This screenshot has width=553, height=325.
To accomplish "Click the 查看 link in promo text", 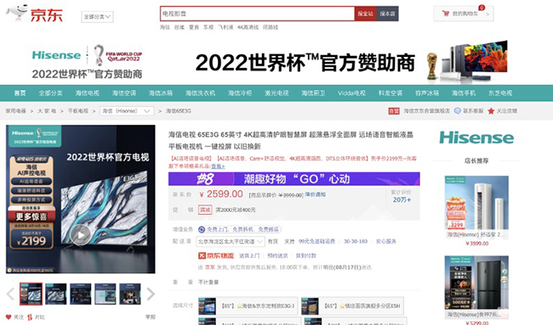I will (218, 166).
